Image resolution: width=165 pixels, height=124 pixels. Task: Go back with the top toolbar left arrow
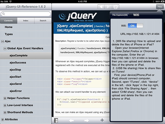click(101, 7)
